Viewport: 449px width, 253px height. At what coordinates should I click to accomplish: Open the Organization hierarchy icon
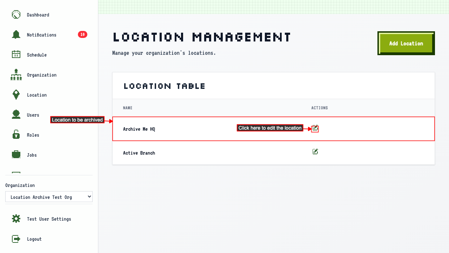click(x=16, y=75)
